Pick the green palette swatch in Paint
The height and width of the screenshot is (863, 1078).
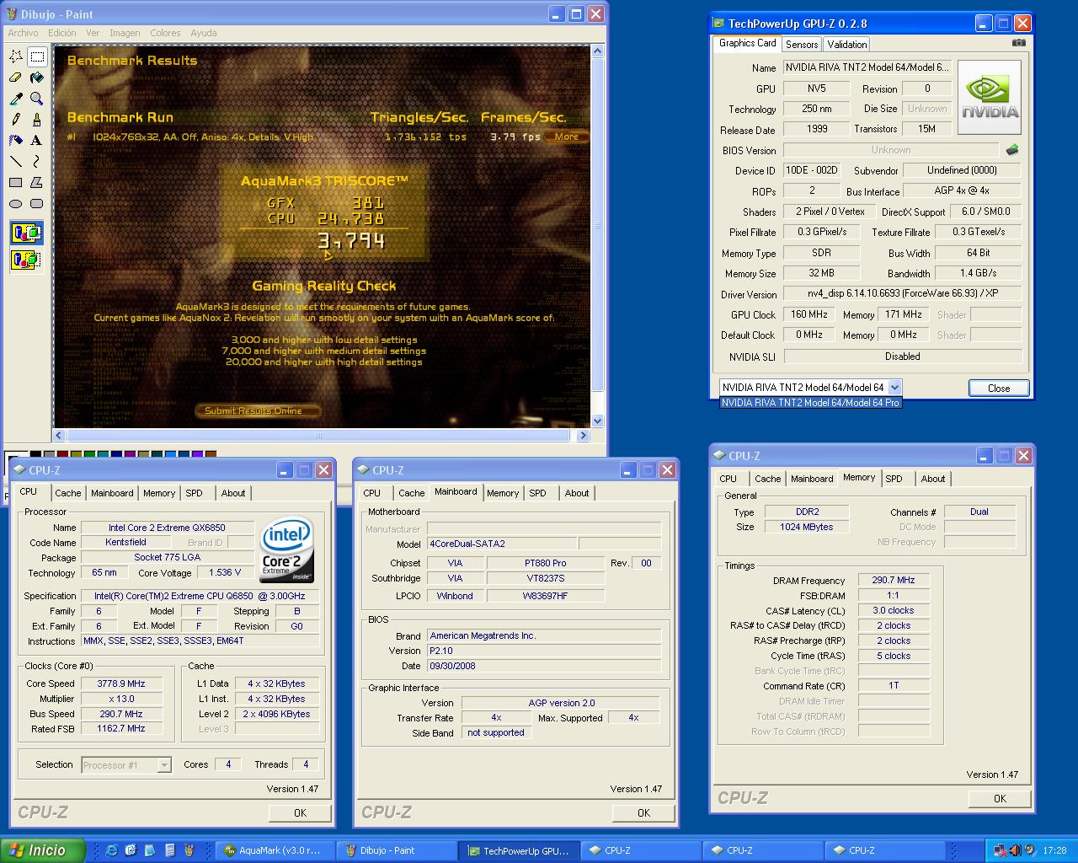[89, 455]
